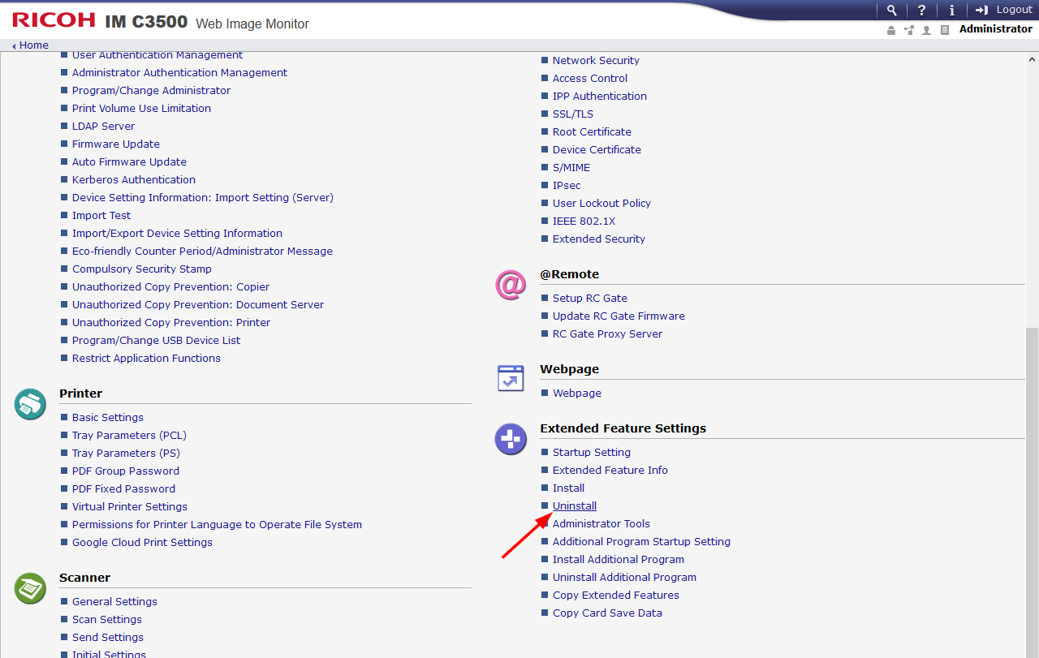This screenshot has height=658, width=1039.
Task: Open Scanner General Settings link
Action: [x=114, y=602]
